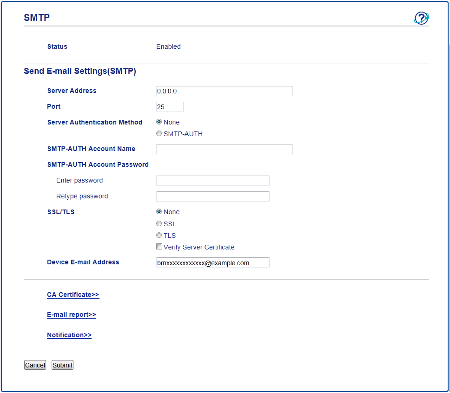Go to the E-mail report>> link
The height and width of the screenshot is (393, 450).
(x=71, y=314)
